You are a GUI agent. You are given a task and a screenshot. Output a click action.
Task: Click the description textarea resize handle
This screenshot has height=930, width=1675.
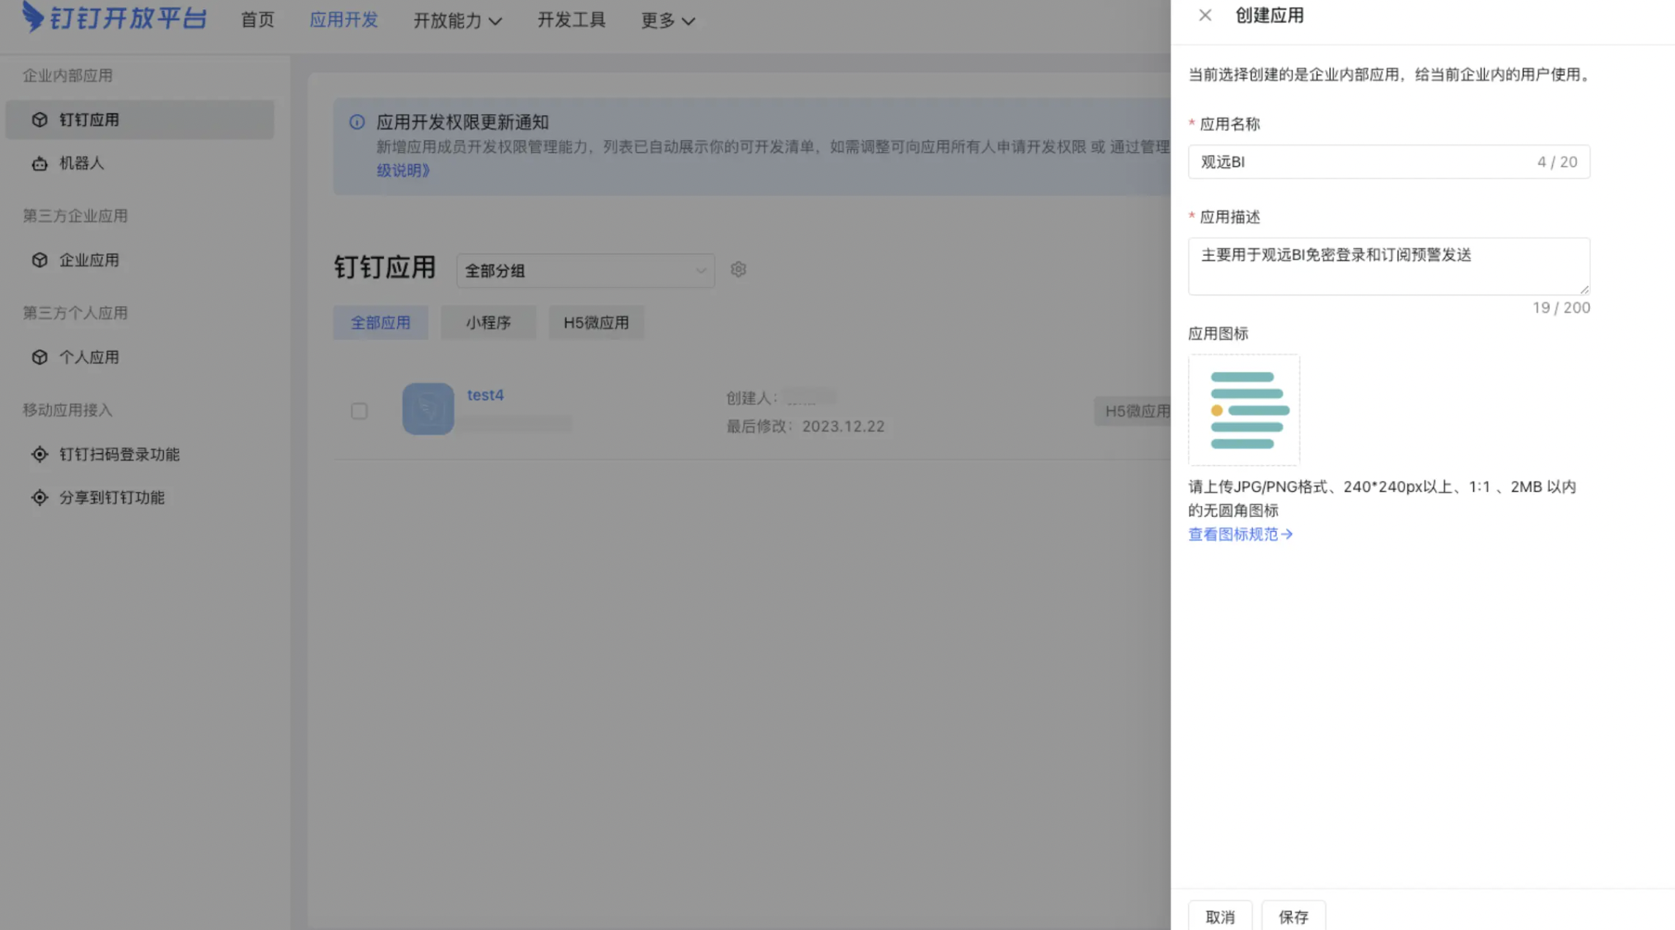(x=1584, y=290)
